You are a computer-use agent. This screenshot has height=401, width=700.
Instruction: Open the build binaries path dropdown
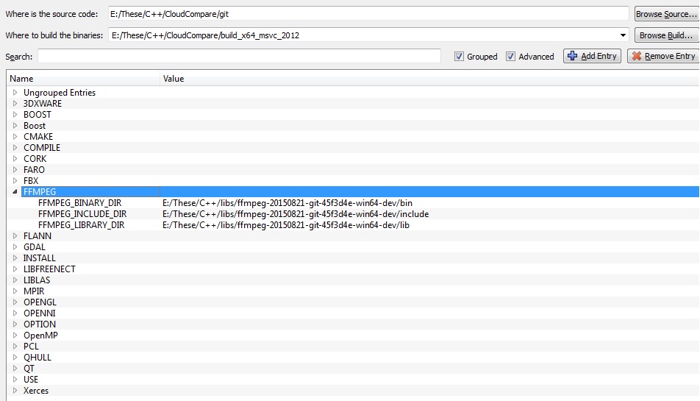point(624,35)
